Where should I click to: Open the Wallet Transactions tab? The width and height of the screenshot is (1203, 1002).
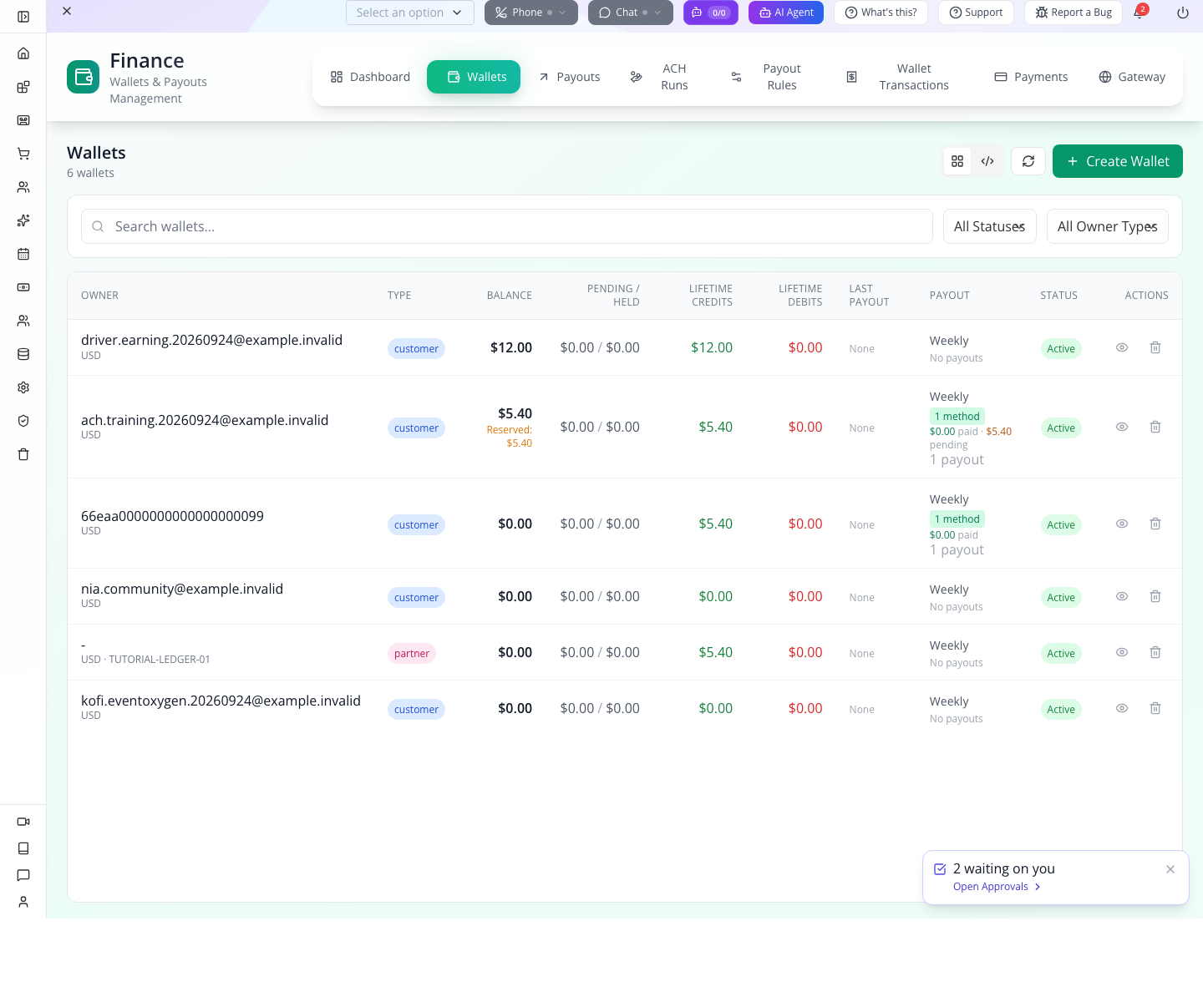coord(898,77)
